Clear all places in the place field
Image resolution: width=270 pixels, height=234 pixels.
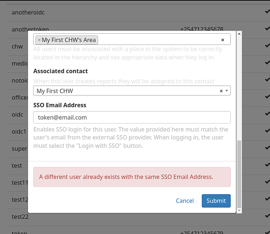pos(223,40)
